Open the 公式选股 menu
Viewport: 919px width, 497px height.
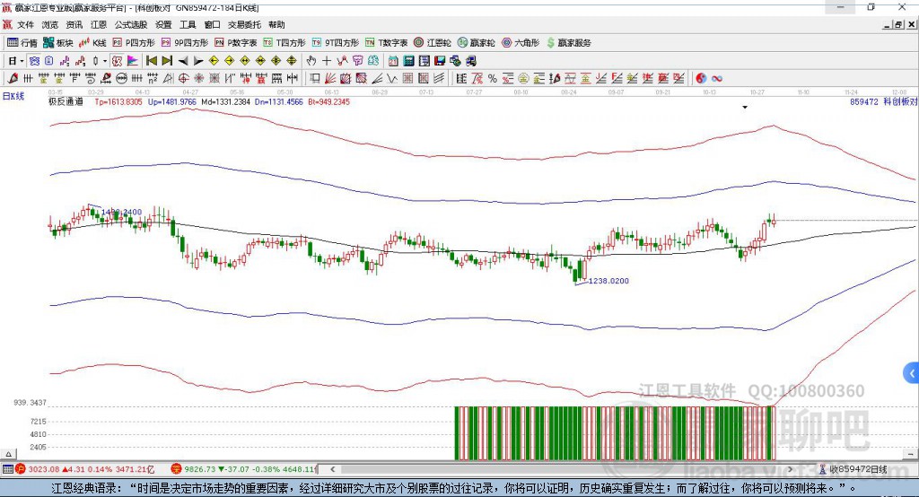130,24
